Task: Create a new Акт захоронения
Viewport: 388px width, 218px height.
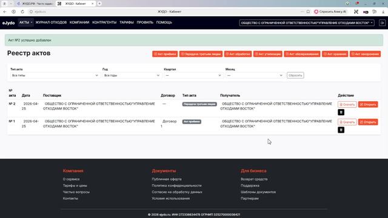Action: tap(365, 54)
